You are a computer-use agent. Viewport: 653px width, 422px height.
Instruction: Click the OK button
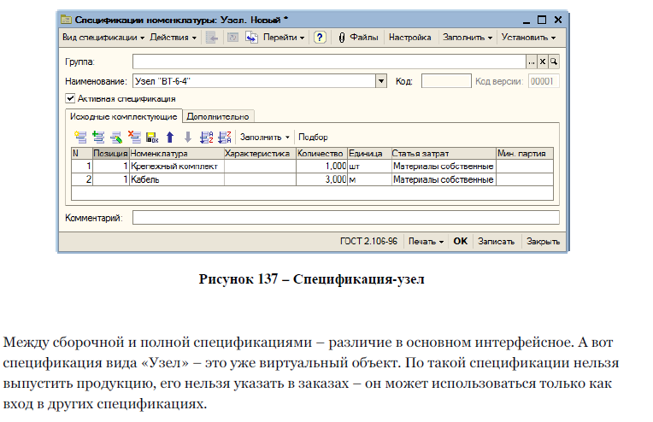pyautogui.click(x=460, y=242)
